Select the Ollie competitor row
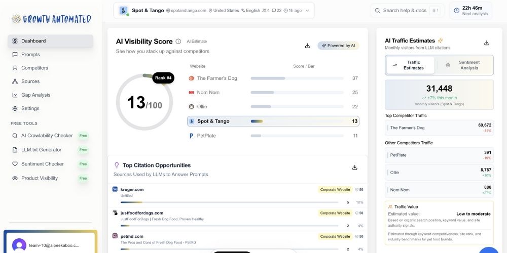Screen dimensions: 507x253 coord(273,107)
